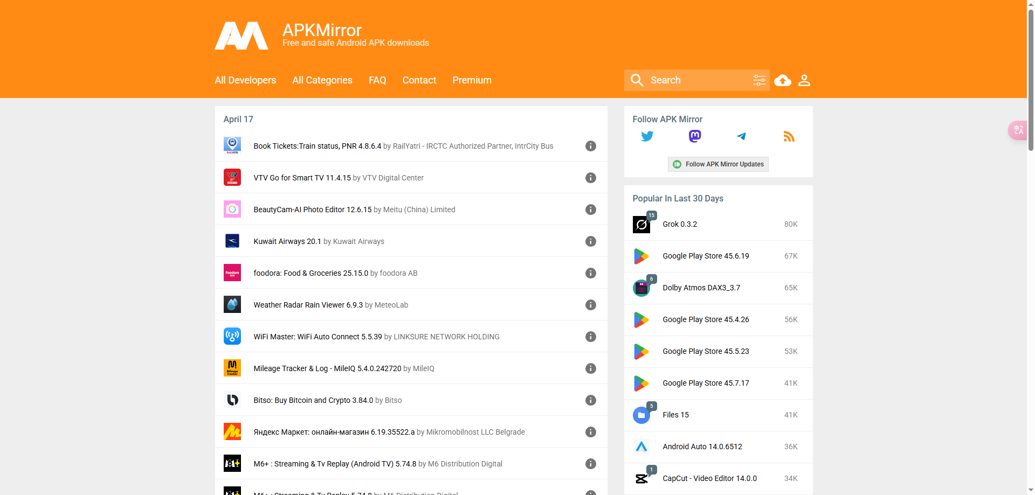Open the Telegram channel icon
This screenshot has height=495, width=1035.
pos(742,136)
